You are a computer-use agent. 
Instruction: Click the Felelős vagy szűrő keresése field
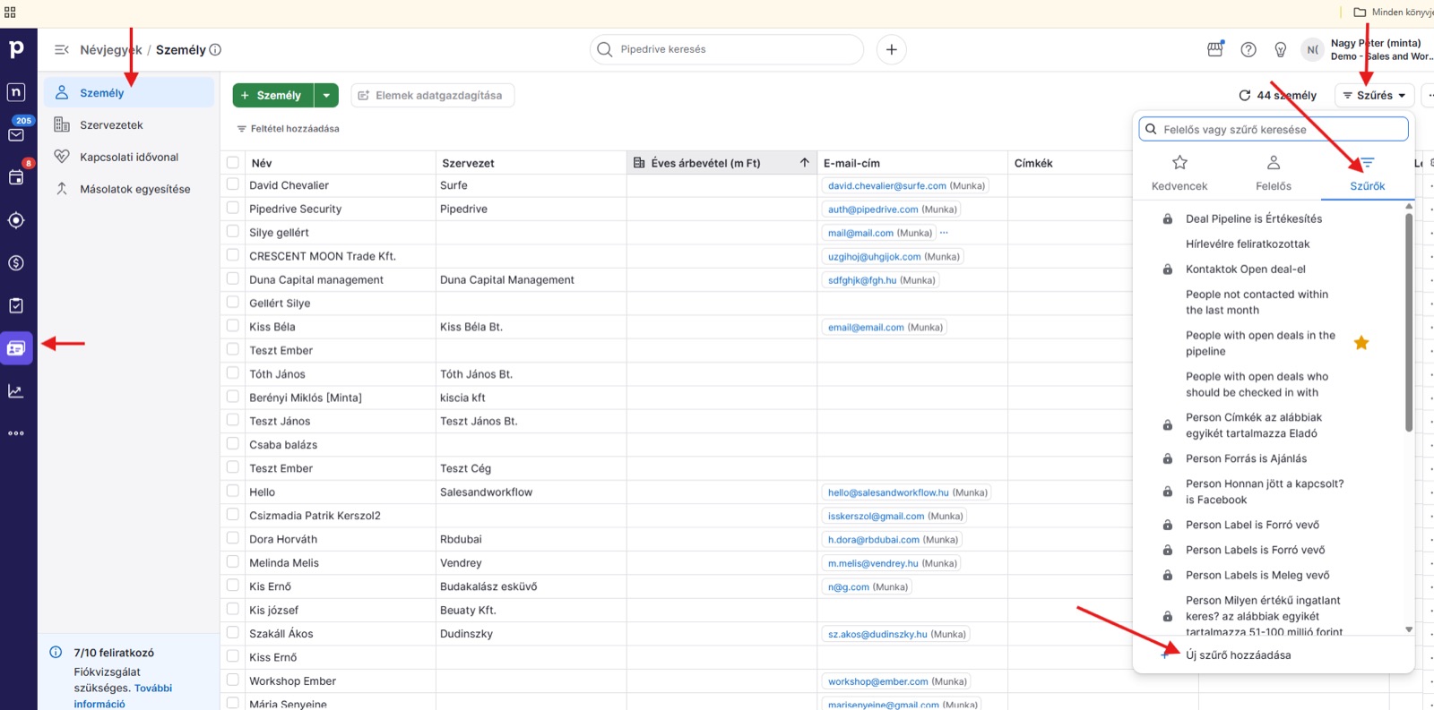pos(1274,129)
